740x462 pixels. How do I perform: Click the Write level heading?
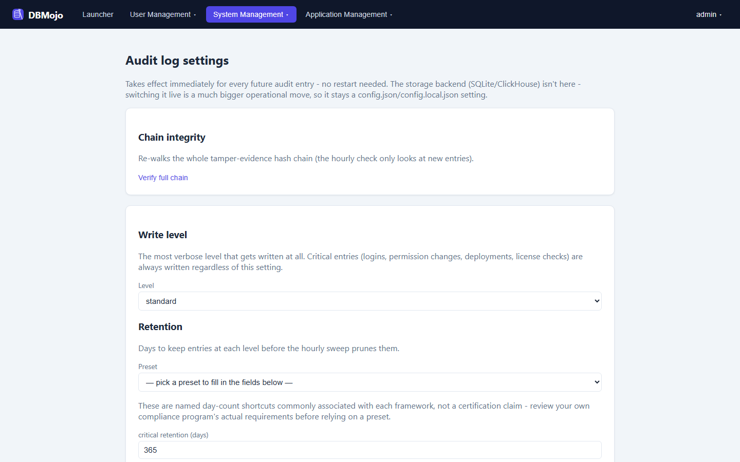(162, 235)
